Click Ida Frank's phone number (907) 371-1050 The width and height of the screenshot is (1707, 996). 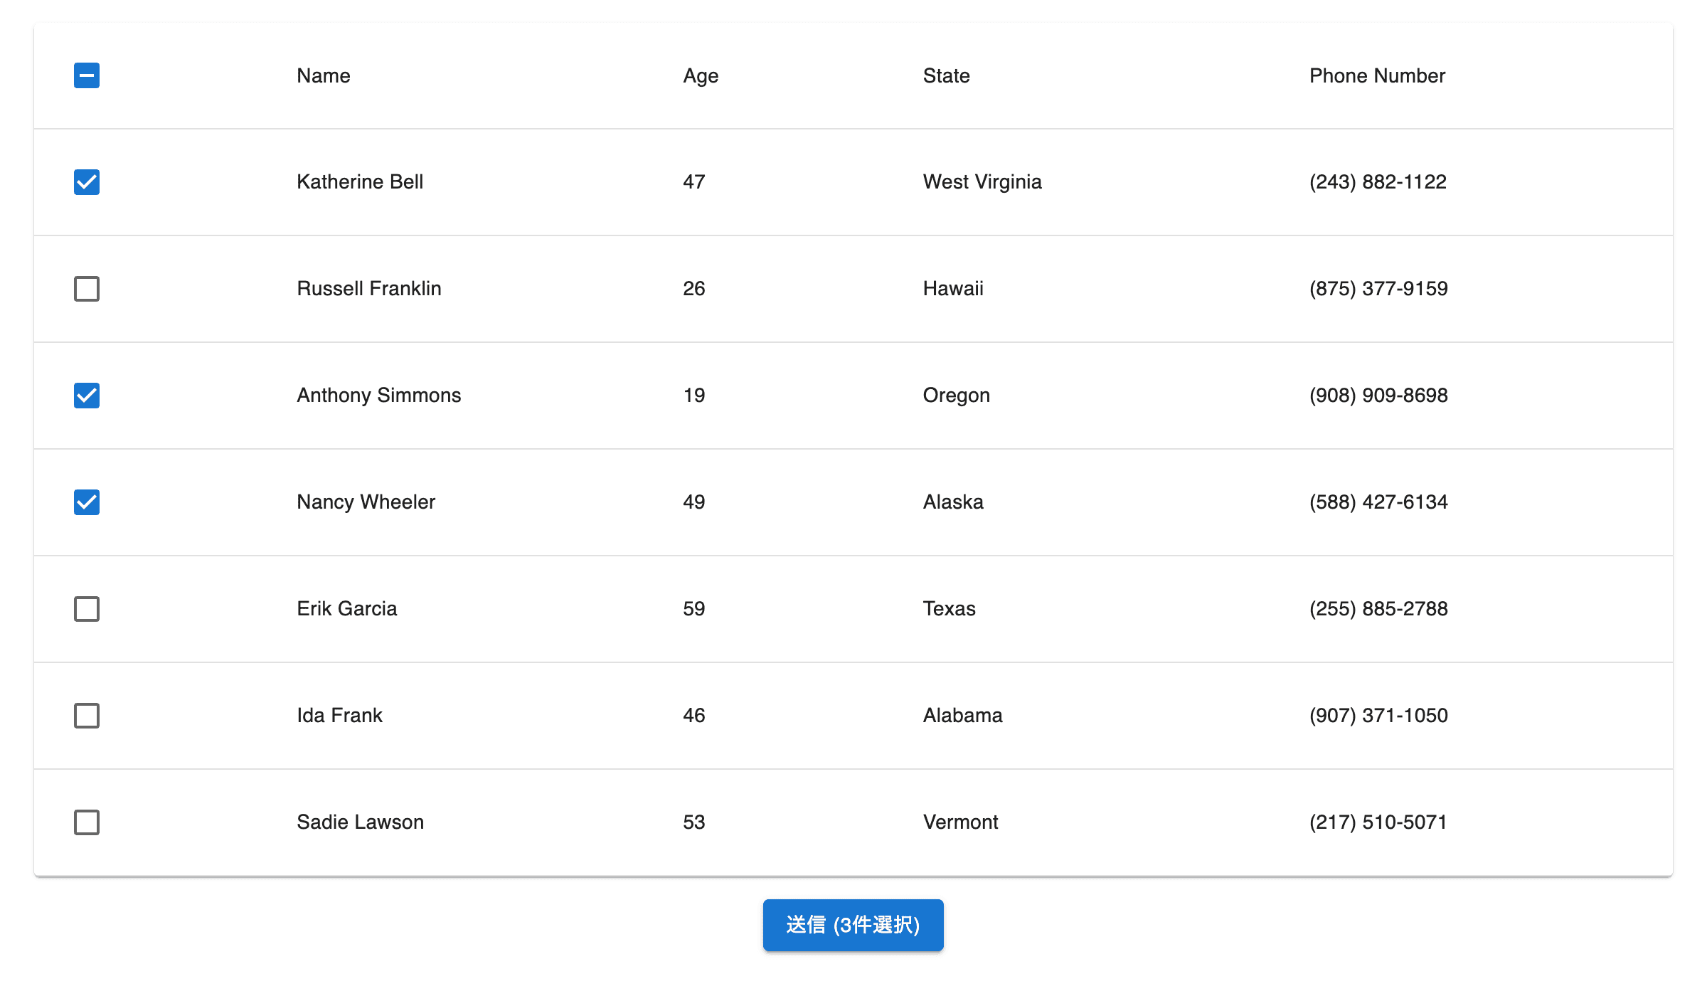click(x=1378, y=716)
